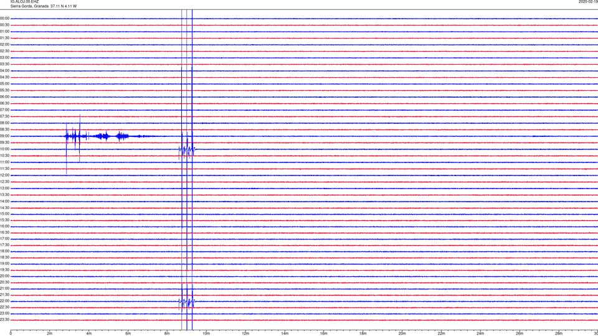Select the 09:30 trace label
The height and width of the screenshot is (336, 598).
point(4,142)
